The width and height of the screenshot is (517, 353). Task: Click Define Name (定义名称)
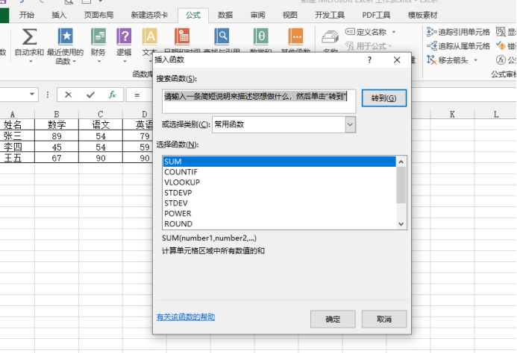click(x=366, y=32)
